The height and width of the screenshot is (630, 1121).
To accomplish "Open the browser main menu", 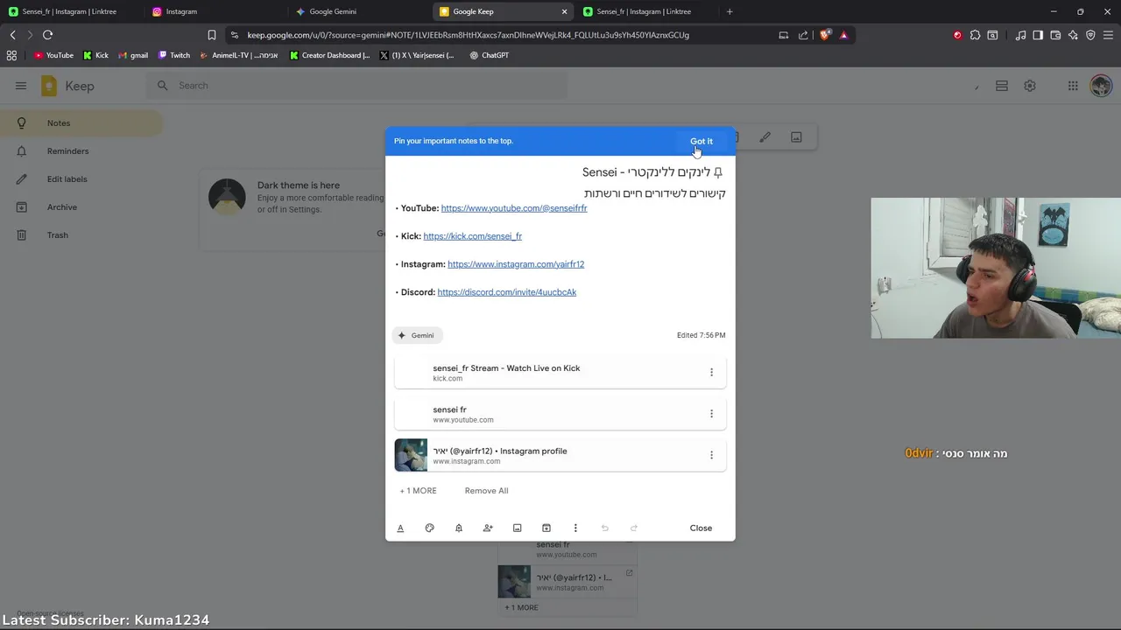I will pos(1108,35).
